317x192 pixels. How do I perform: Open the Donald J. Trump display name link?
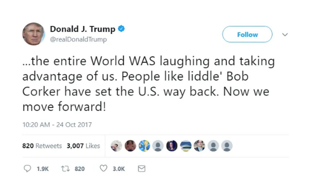[82, 29]
